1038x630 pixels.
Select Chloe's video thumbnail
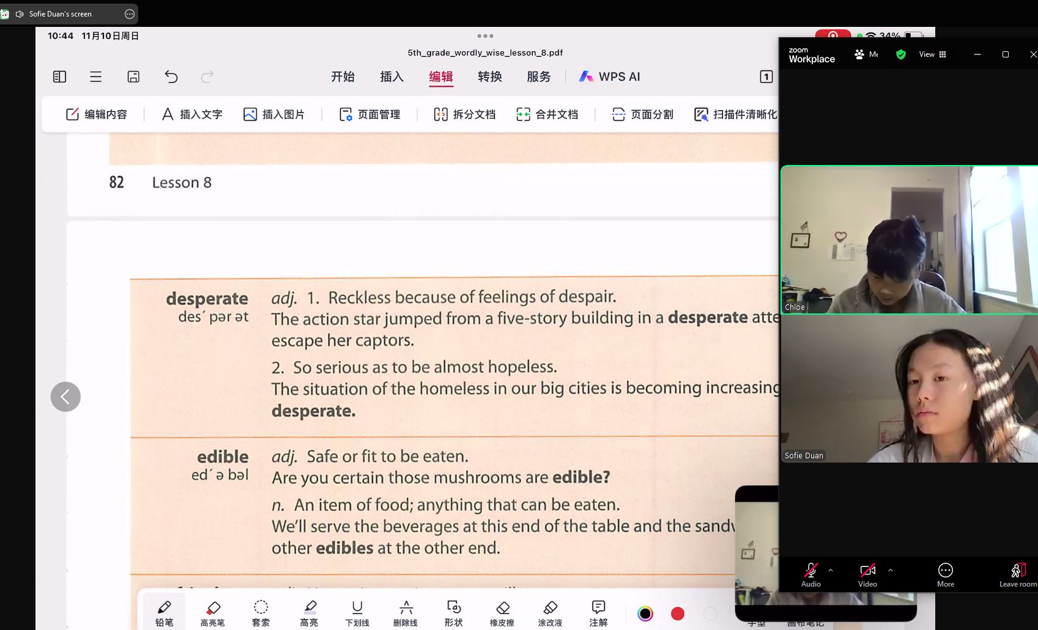(910, 240)
